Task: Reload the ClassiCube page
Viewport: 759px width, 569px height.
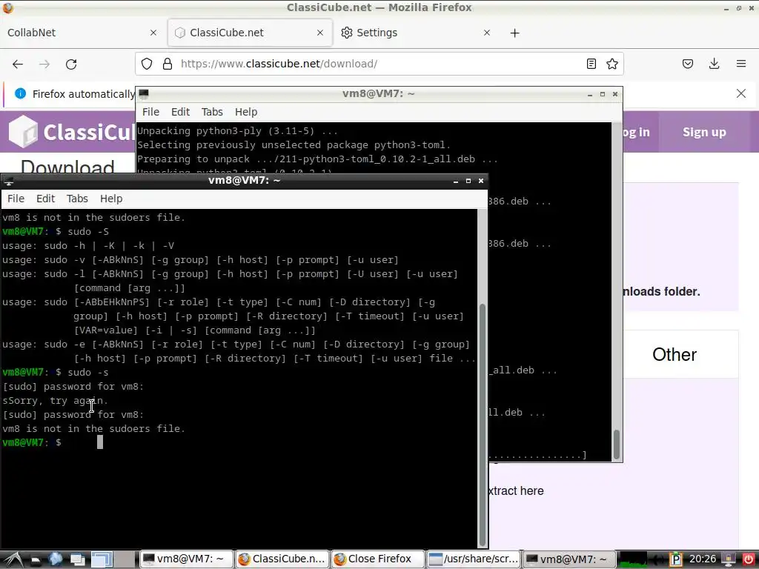Action: (x=71, y=64)
